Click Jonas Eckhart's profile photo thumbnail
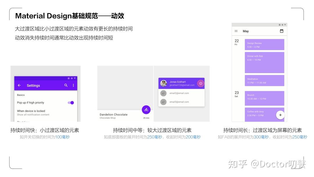This screenshot has width=314, height=177. [x=164, y=83]
